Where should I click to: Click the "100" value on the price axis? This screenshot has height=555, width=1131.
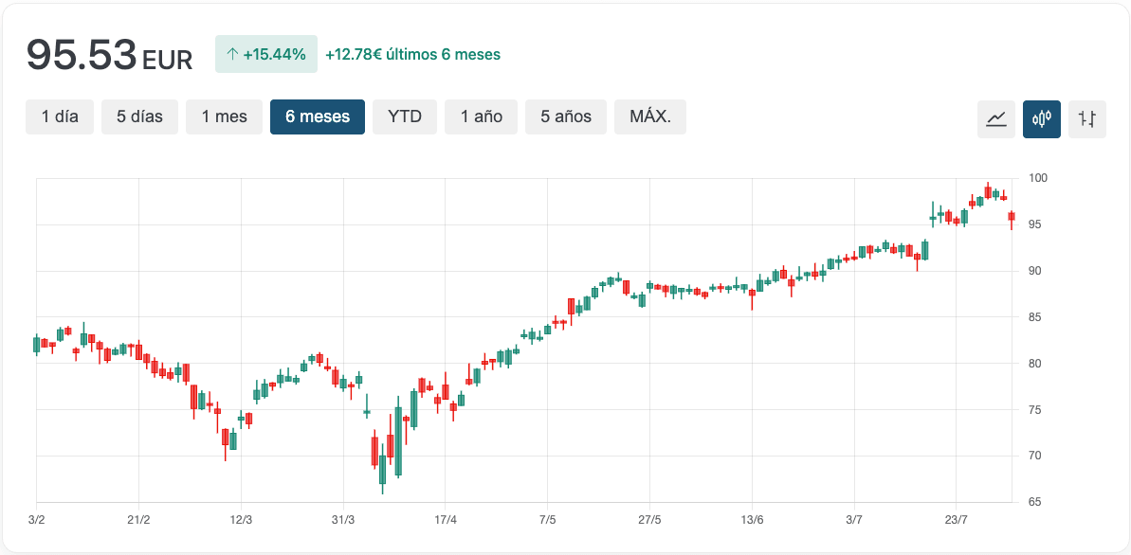click(1038, 177)
